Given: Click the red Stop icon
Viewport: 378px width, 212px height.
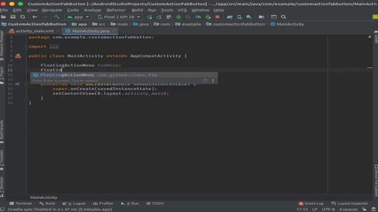Looking at the screenshot, I should pos(217,17).
